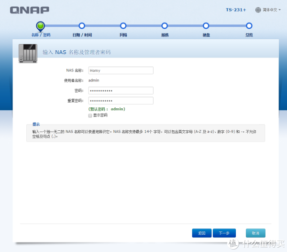Focus the 密码 password field
The height and width of the screenshot is (252, 287).
[x=121, y=91]
